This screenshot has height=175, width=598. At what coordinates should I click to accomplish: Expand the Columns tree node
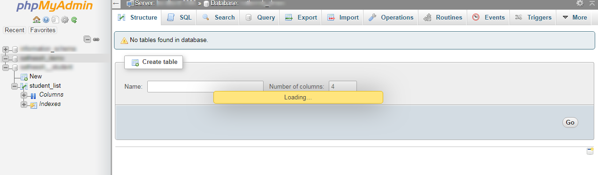pyautogui.click(x=24, y=95)
